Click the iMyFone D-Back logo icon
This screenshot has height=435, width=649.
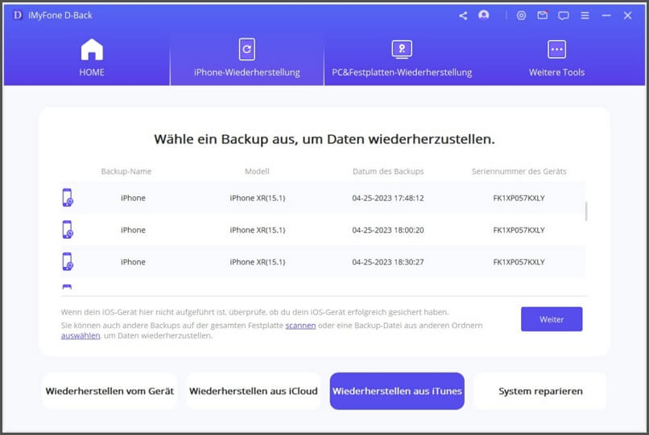coord(18,15)
